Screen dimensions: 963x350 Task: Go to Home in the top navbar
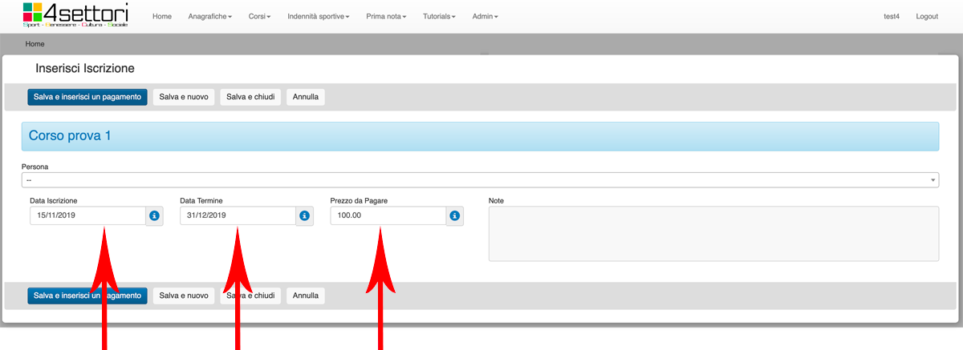coord(161,16)
